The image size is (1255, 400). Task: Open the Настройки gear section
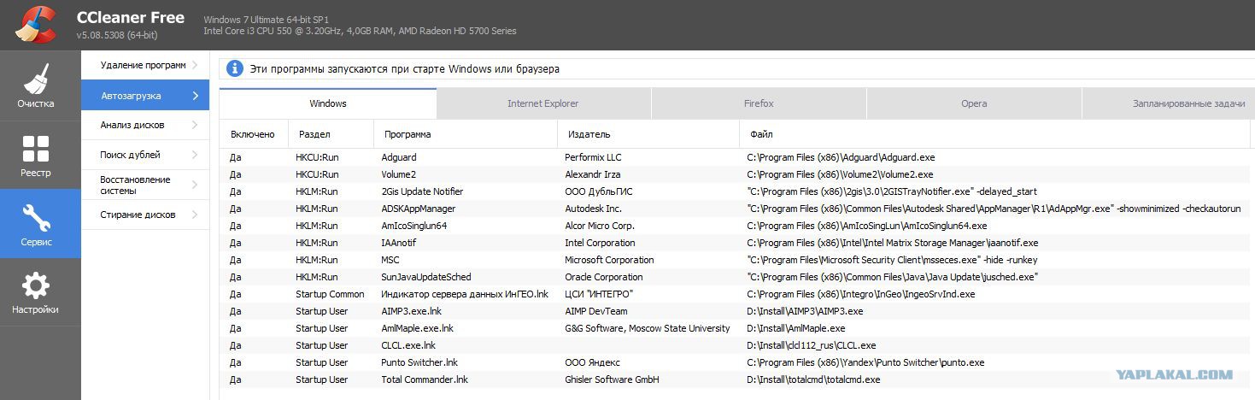pyautogui.click(x=40, y=293)
